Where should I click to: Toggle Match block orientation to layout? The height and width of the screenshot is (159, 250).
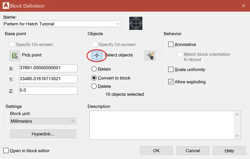pos(180,54)
